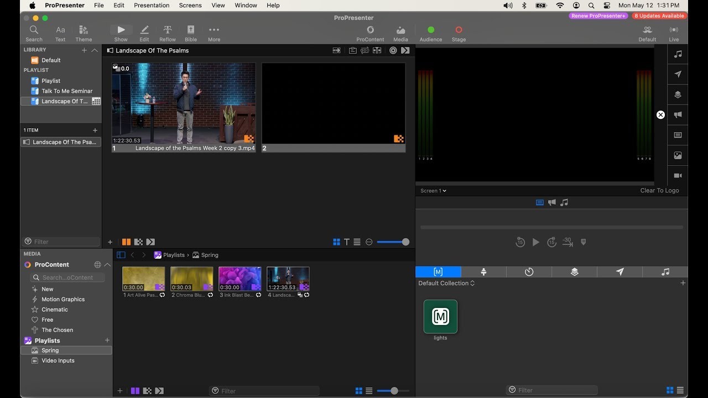Click the video camera icon on the preview sidebar
The width and height of the screenshot is (708, 398).
click(678, 175)
